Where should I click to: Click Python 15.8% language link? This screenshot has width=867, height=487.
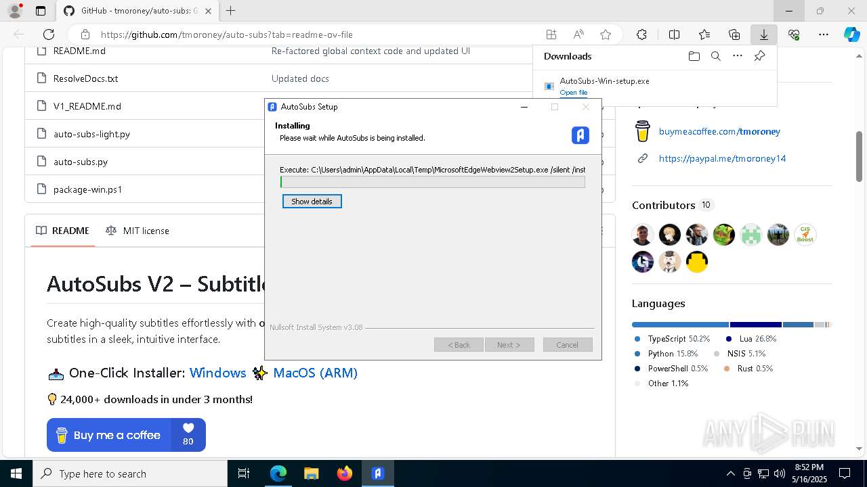tap(666, 353)
